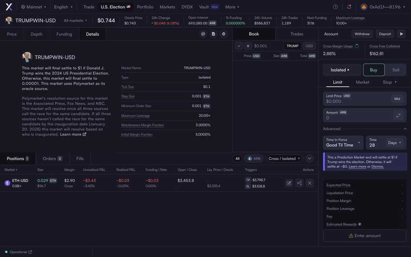Open the English language dropdown
The image size is (411, 257).
[x=63, y=7]
